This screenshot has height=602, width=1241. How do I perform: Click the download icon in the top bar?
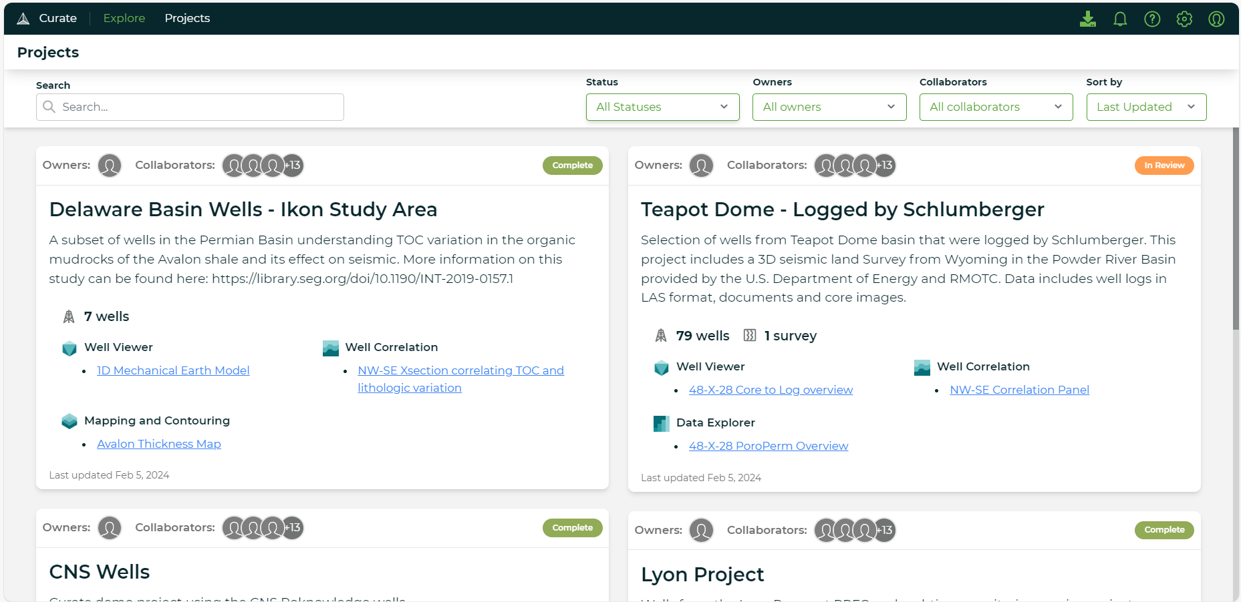[1088, 19]
